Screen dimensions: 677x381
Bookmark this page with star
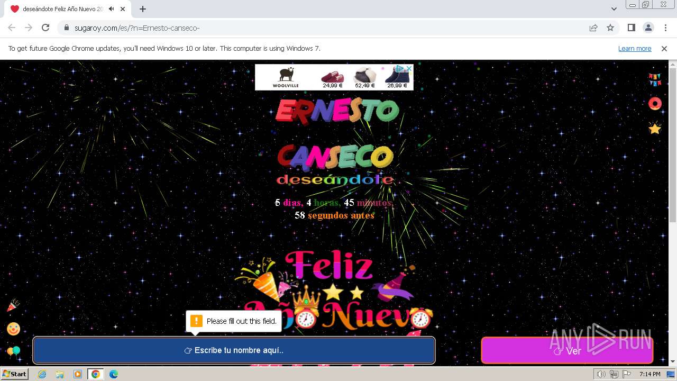tap(610, 28)
